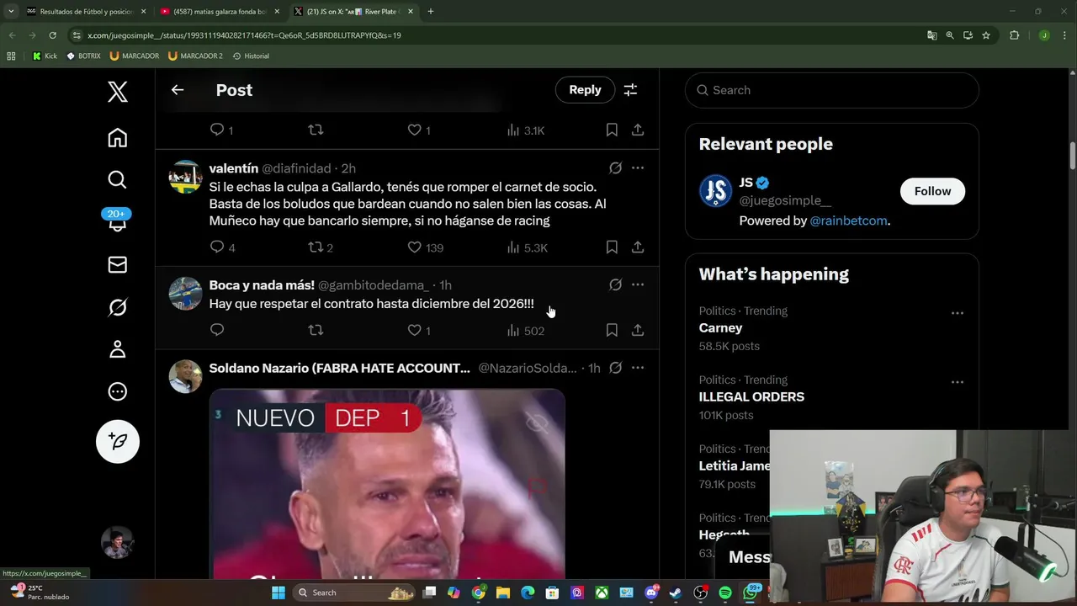Like valentín's reply with 139 likes
This screenshot has height=606, width=1077.
[425, 247]
